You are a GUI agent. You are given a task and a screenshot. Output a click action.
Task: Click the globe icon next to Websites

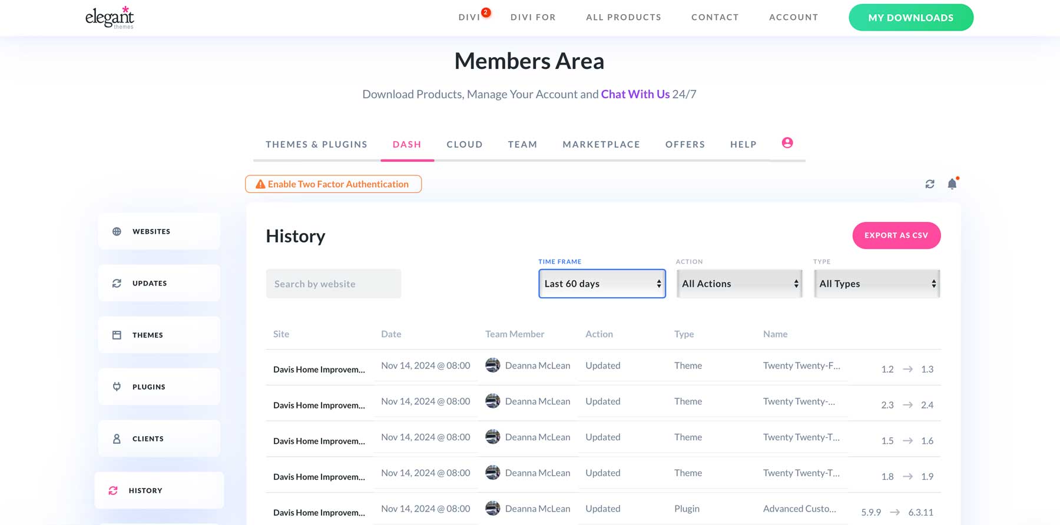point(117,231)
